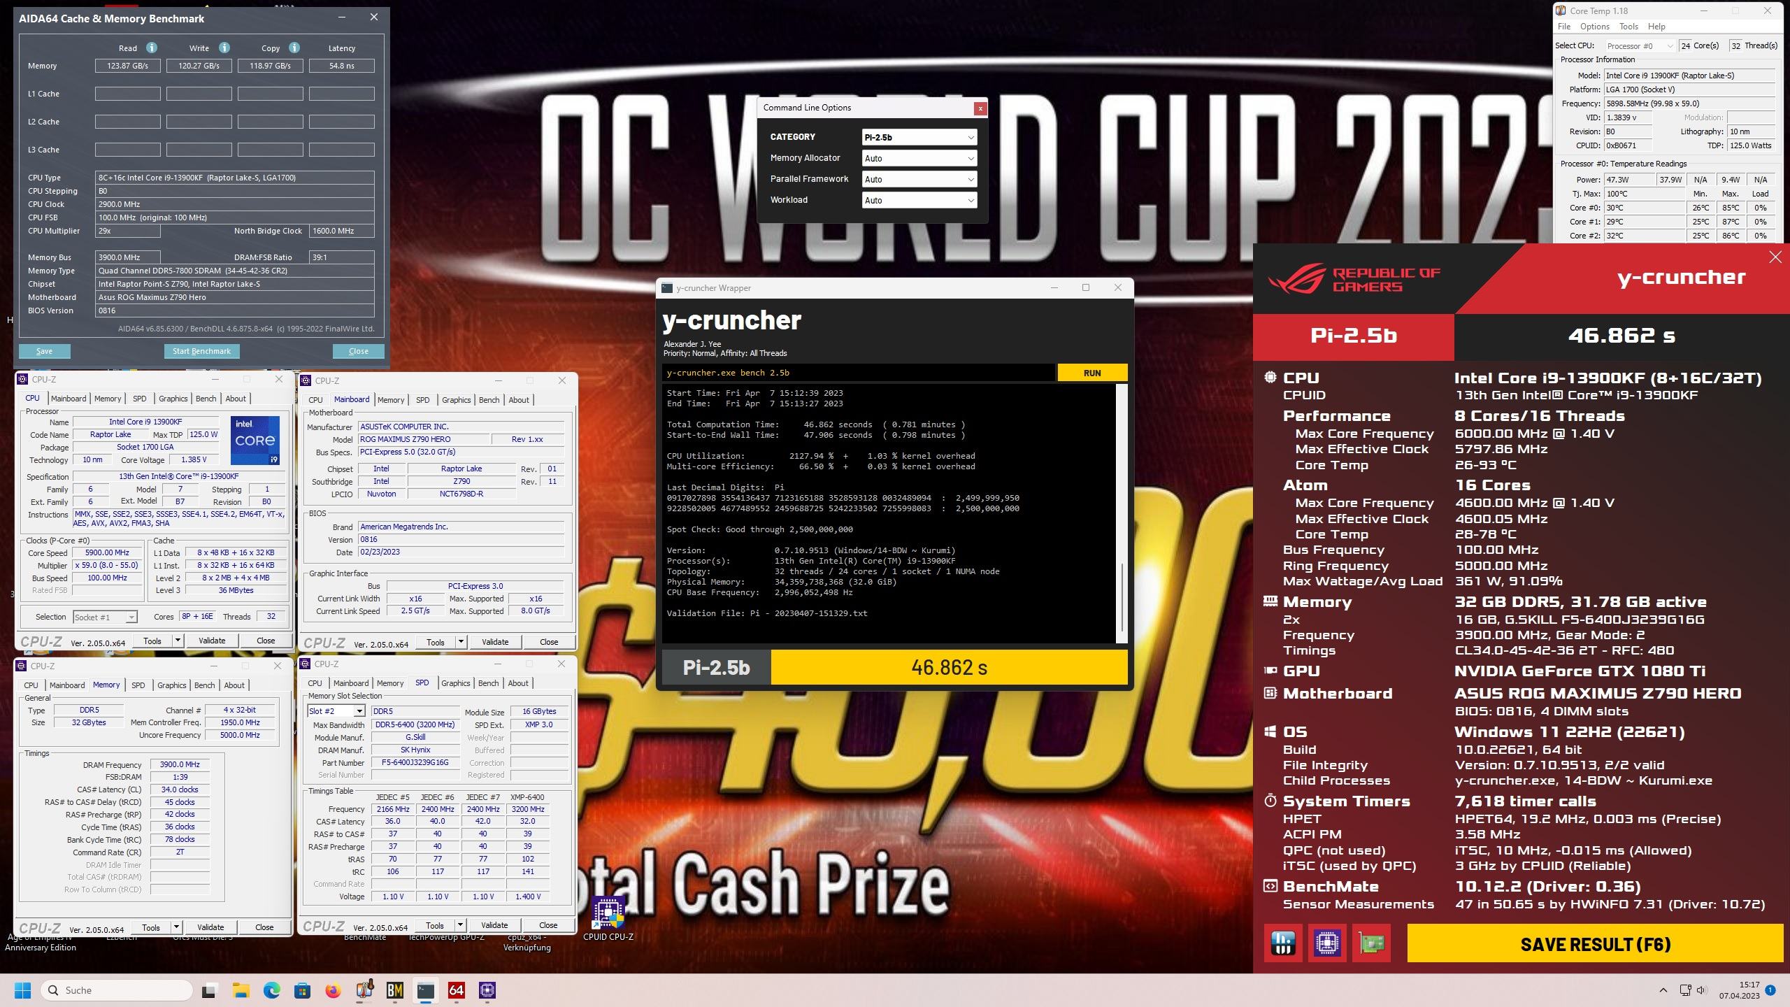This screenshot has width=1790, height=1007.
Task: Open AIDA64 red 64 icon in taskbar
Action: (456, 990)
